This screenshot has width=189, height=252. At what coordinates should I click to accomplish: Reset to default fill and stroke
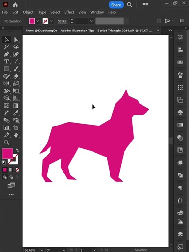click(x=4, y=163)
